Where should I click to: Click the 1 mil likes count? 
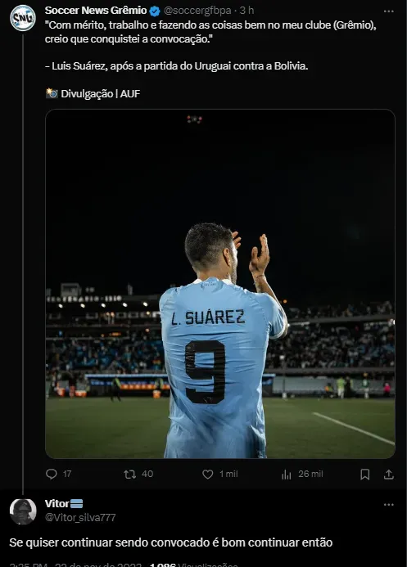(x=228, y=474)
